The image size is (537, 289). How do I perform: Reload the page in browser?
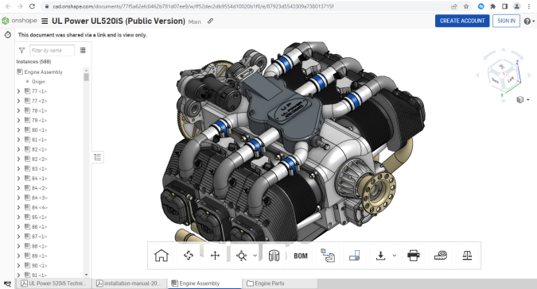[32, 6]
